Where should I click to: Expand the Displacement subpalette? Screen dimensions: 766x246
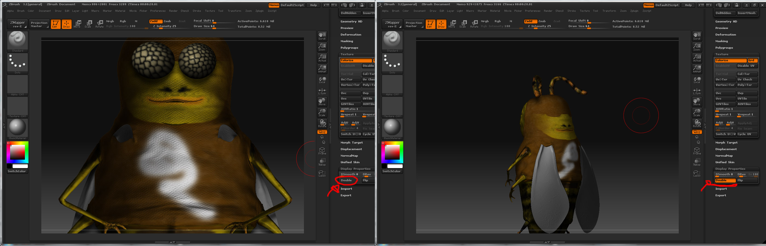(351, 149)
